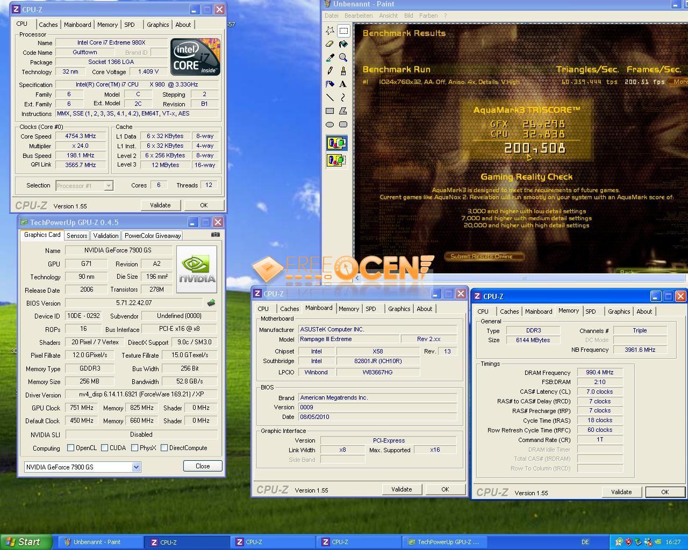Choose opaque selection mode option in Paint
This screenshot has width=688, height=550.
click(x=336, y=143)
